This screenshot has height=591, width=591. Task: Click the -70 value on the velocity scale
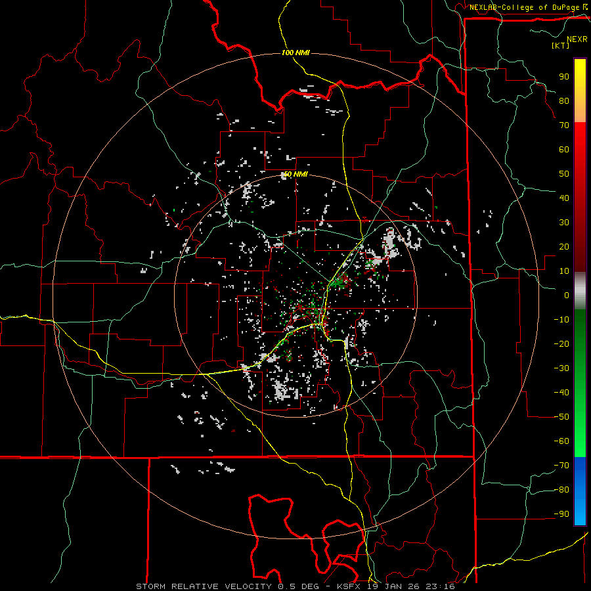pos(561,466)
